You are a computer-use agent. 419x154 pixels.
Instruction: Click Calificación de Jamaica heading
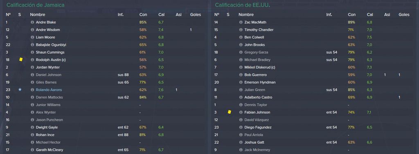click(35, 5)
